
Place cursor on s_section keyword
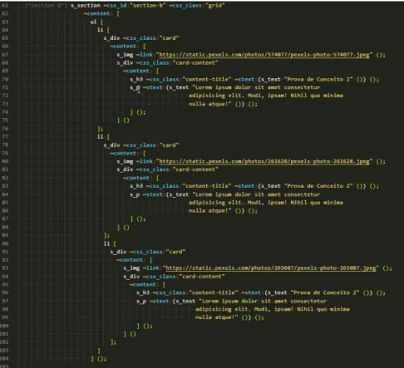[x=86, y=5]
